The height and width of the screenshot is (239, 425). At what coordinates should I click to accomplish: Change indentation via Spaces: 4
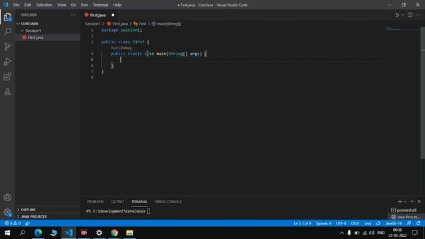coord(323,223)
